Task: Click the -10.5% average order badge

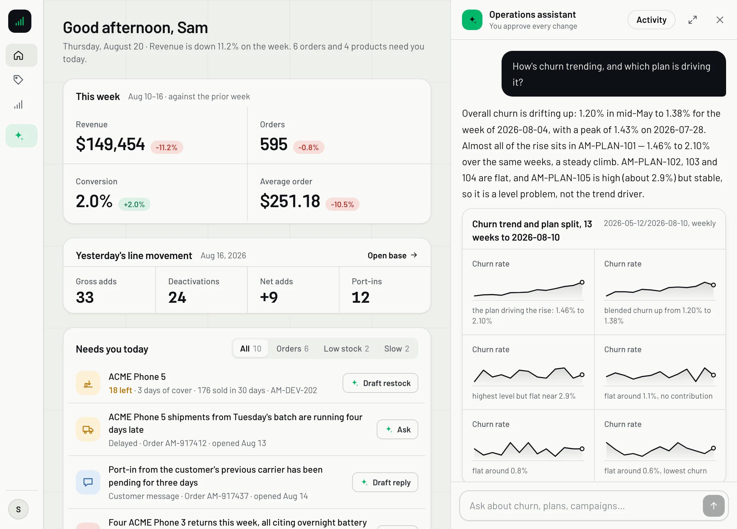Action: click(x=342, y=204)
